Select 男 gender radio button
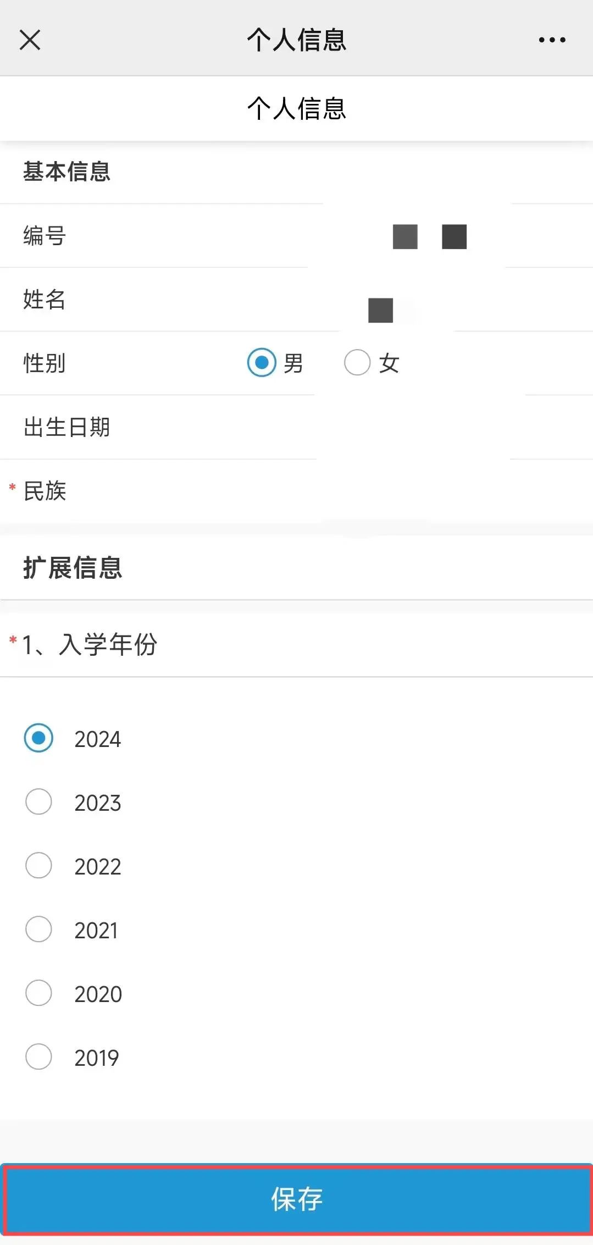The image size is (593, 1245). point(262,363)
